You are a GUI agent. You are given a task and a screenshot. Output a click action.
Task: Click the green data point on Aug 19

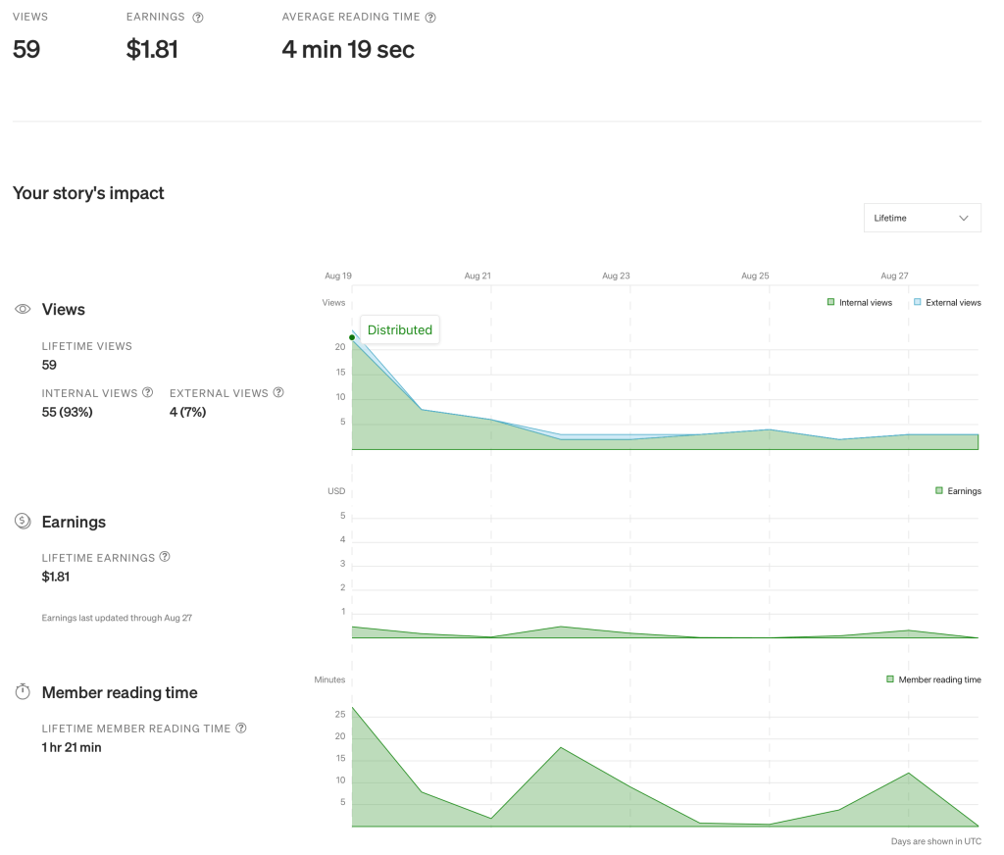[352, 337]
